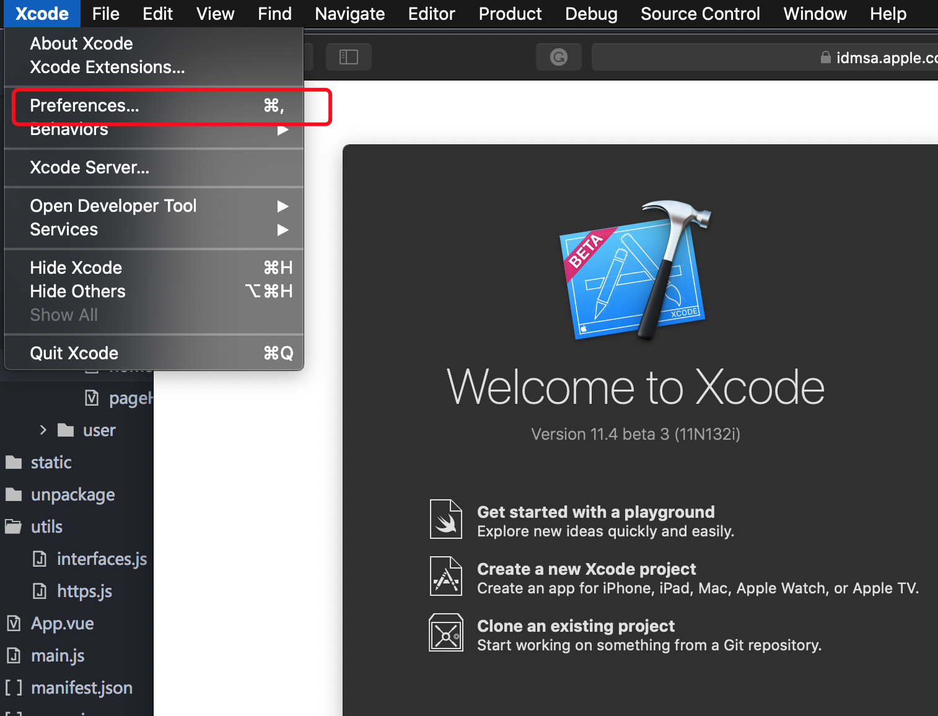Click the unpackage folder icon
Image resolution: width=938 pixels, height=716 pixels.
point(14,494)
